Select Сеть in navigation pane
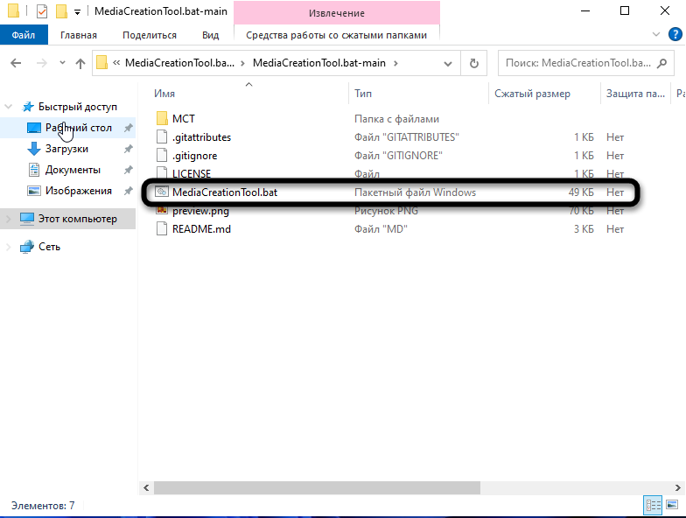686x518 pixels. [x=49, y=247]
